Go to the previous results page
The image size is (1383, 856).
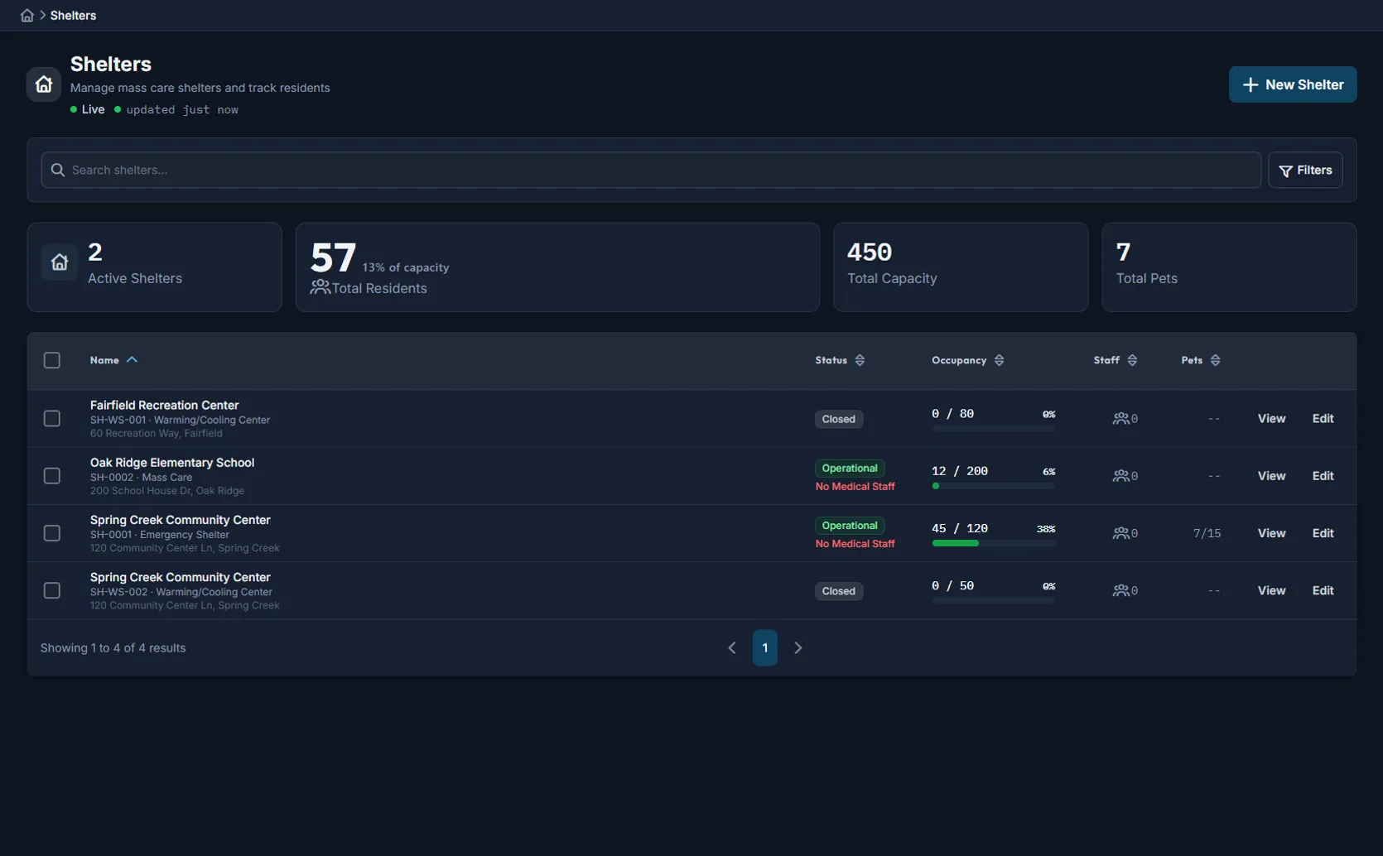click(732, 648)
